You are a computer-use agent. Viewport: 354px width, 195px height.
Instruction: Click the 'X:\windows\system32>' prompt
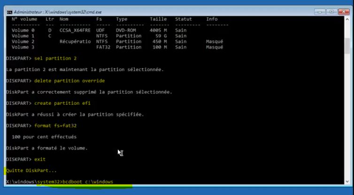[34, 182]
